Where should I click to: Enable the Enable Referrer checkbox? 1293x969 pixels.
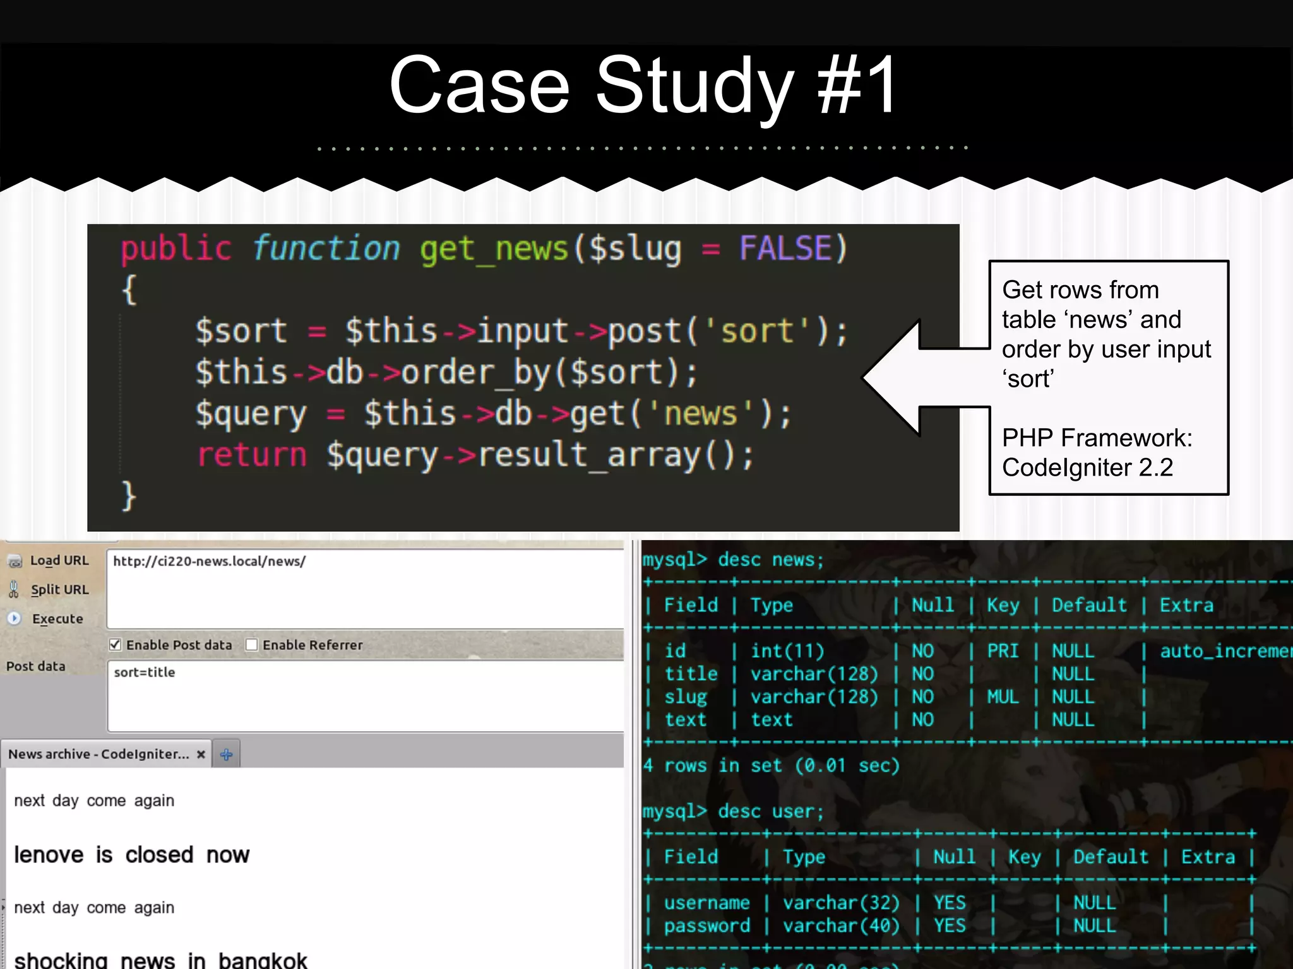point(251,645)
